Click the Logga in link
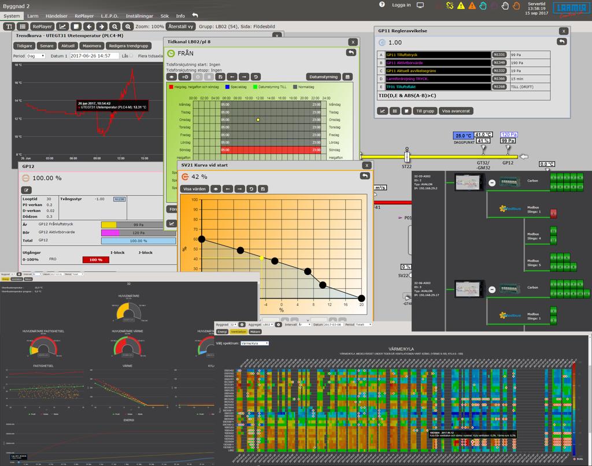Image resolution: width=592 pixels, height=466 pixels. click(x=401, y=5)
